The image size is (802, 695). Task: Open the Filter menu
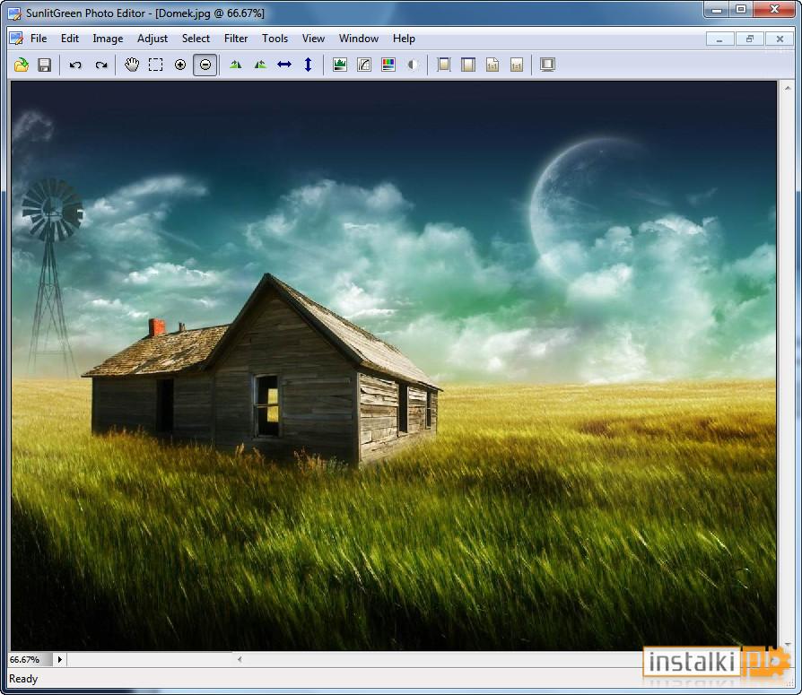[236, 39]
